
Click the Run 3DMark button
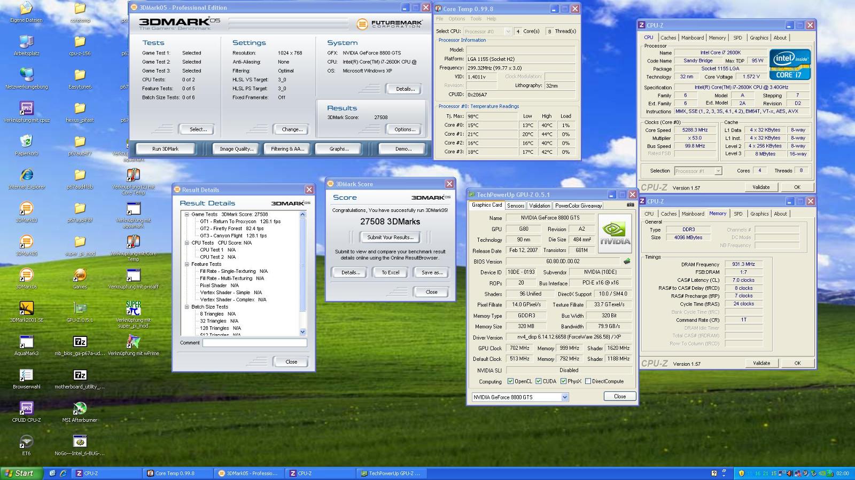tap(165, 149)
